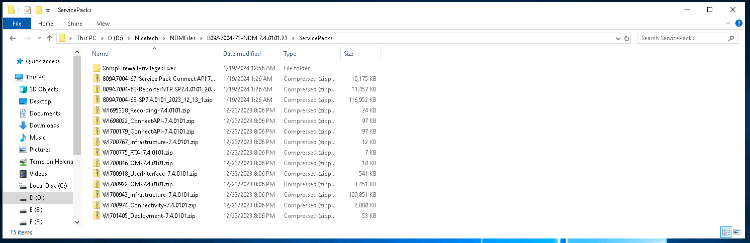This screenshot has height=243, width=750.
Task: Click the Up one level arrow icon
Action: point(49,38)
